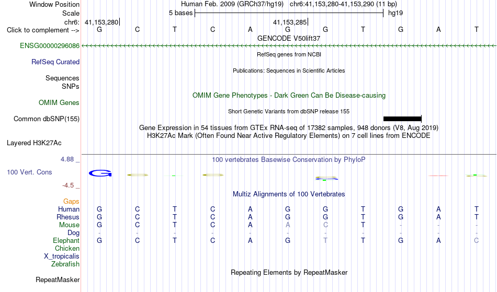Open the RefSeq Curated track label
This screenshot has height=292, width=497.
point(55,62)
